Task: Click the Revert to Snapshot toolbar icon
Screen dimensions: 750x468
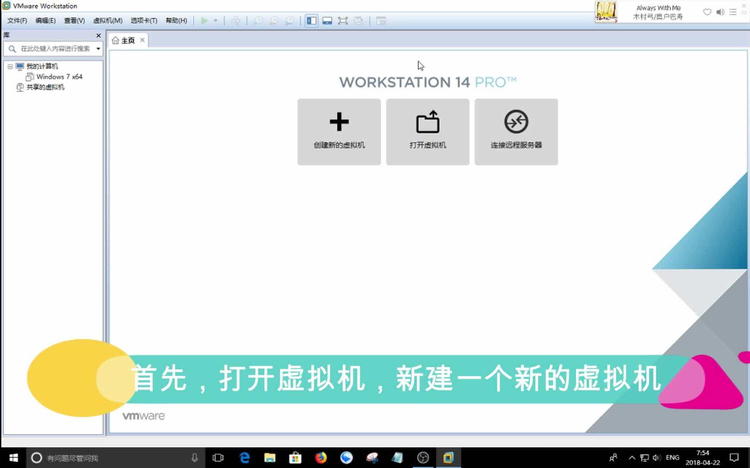Action: click(x=273, y=21)
